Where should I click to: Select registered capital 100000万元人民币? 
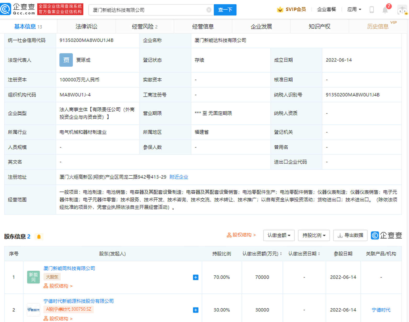(79, 80)
